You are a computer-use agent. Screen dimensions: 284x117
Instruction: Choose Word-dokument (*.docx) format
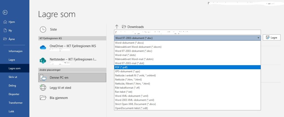click(x=187, y=43)
